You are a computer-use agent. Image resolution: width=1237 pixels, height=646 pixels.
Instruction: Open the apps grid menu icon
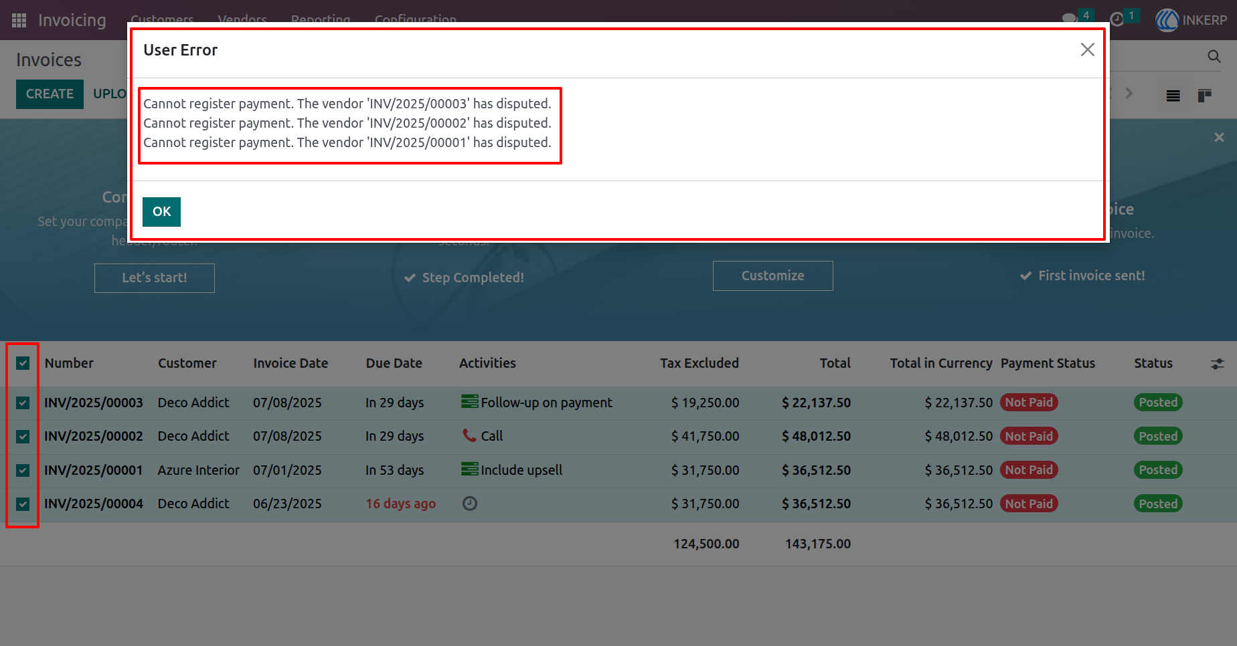[x=19, y=20]
